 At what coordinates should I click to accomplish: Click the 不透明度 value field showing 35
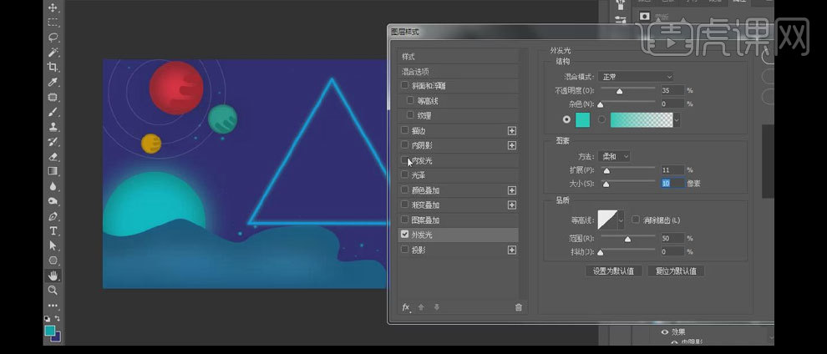(x=672, y=91)
